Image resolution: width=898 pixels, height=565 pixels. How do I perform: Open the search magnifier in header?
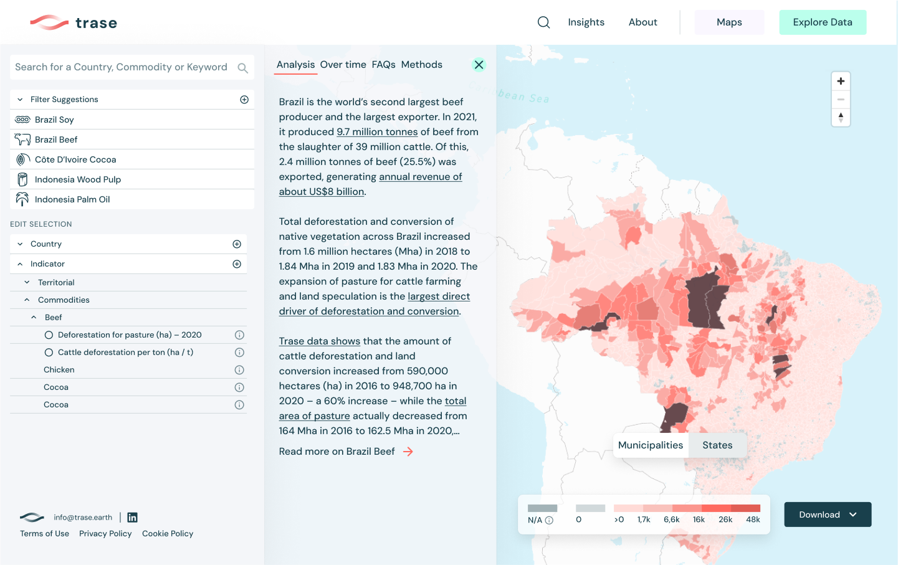(543, 22)
